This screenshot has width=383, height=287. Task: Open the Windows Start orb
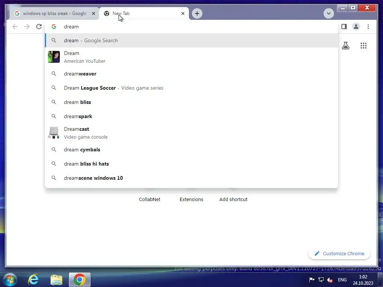(x=10, y=280)
